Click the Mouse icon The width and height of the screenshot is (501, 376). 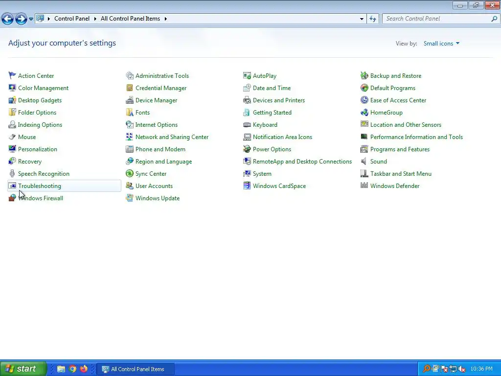tap(12, 137)
